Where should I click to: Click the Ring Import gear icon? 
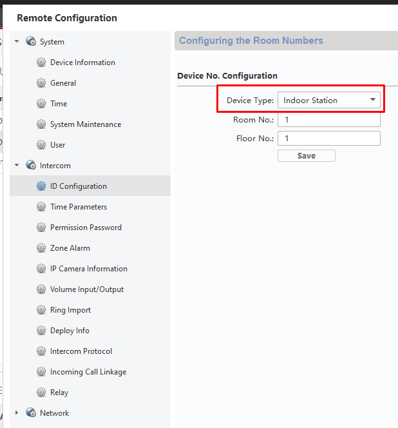pyautogui.click(x=41, y=310)
